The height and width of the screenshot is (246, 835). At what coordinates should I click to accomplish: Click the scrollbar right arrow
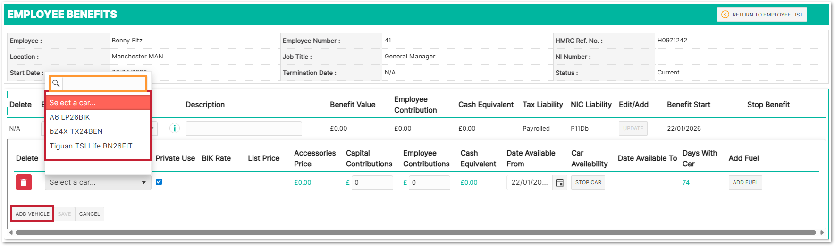[x=822, y=232]
